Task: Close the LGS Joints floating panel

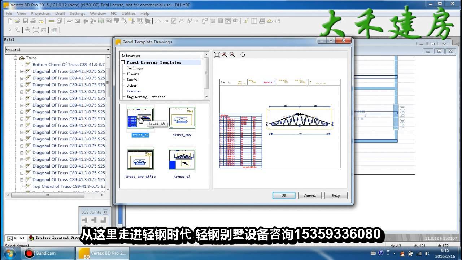Action: tap(105, 212)
